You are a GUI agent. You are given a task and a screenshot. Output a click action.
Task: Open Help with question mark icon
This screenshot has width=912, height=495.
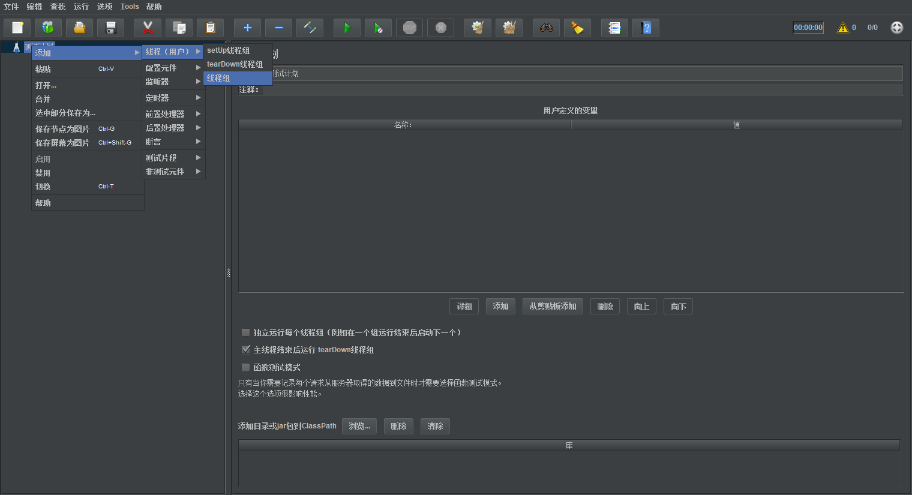(646, 28)
